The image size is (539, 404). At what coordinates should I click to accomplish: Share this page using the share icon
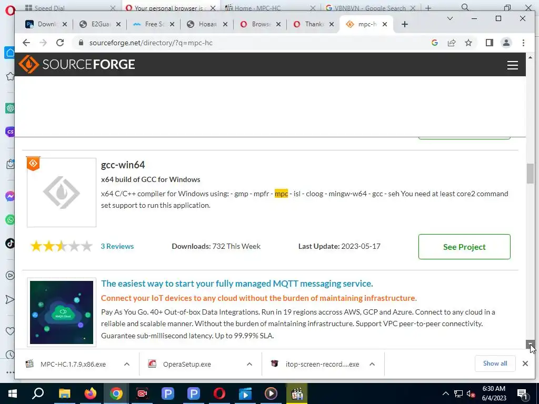451,43
